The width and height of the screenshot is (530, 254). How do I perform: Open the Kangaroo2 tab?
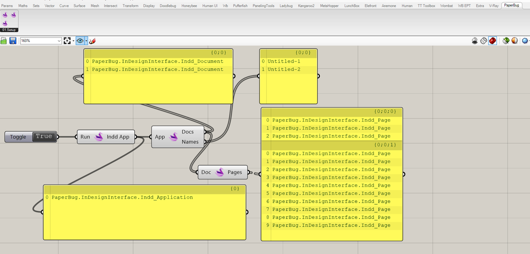(306, 6)
